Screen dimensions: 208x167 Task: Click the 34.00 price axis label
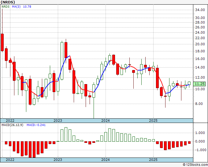pyautogui.click(x=200, y=10)
